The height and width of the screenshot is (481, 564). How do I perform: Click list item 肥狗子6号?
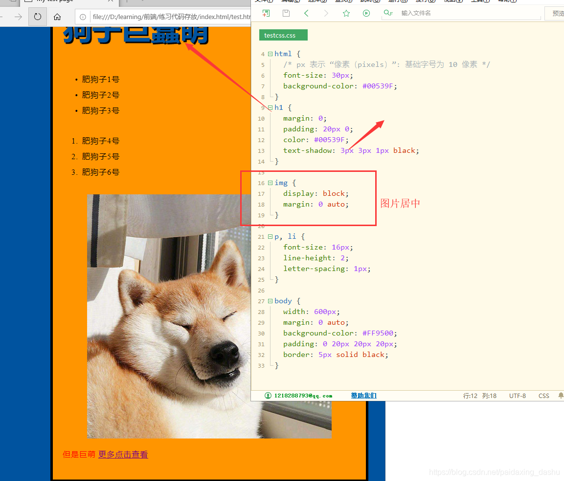pyautogui.click(x=100, y=172)
